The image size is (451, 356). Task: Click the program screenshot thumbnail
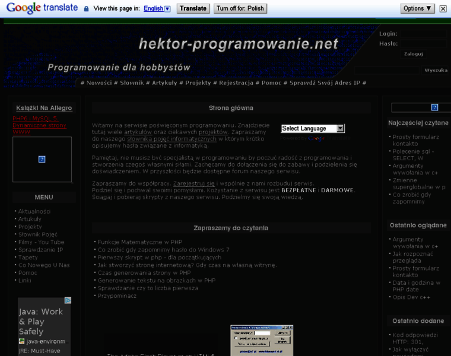pyautogui.click(x=262, y=341)
